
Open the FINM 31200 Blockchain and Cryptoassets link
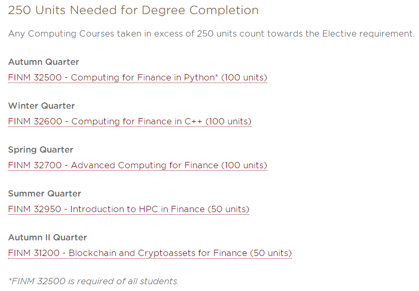pyautogui.click(x=150, y=253)
